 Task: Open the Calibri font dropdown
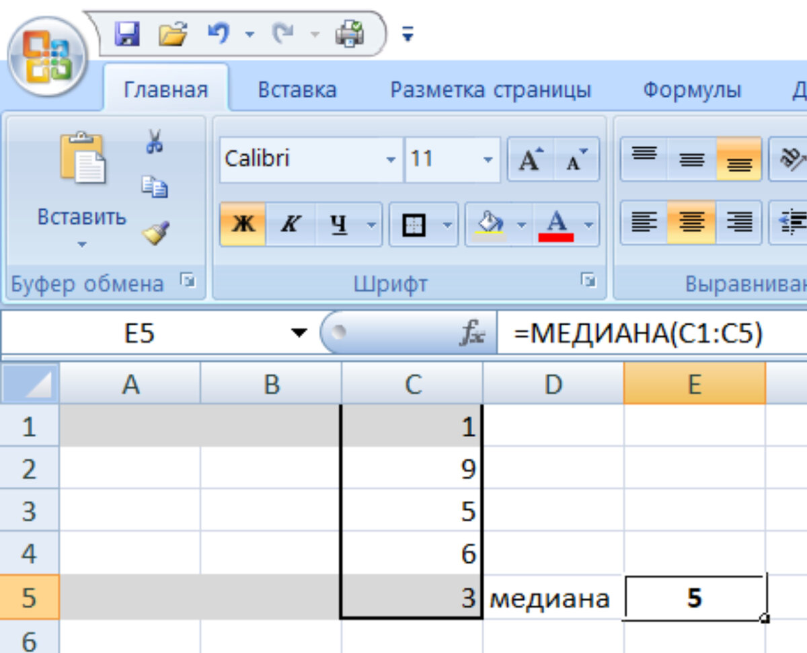(x=391, y=159)
